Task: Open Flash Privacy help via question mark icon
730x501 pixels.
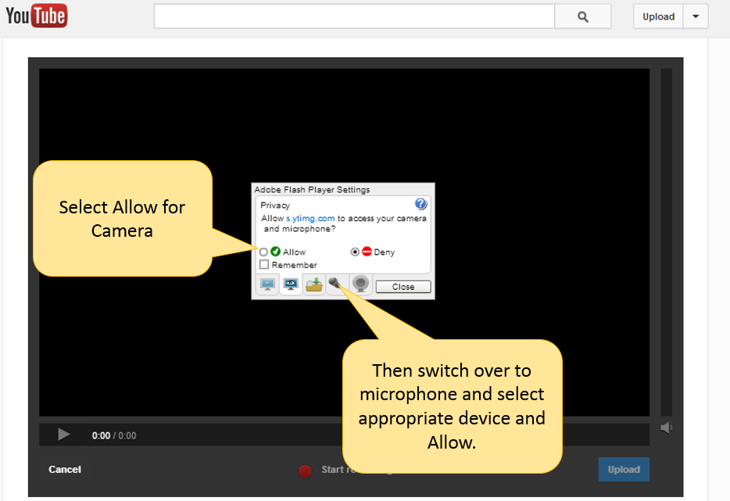Action: pos(420,203)
